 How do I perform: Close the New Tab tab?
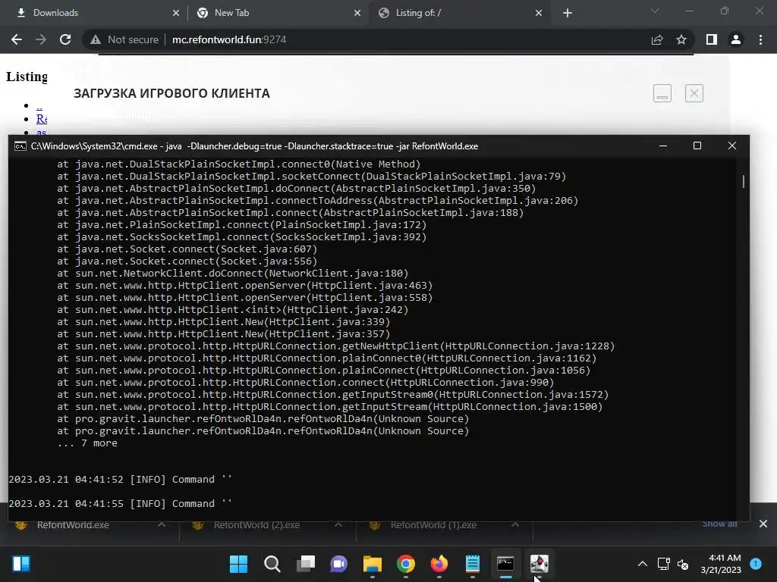click(357, 13)
